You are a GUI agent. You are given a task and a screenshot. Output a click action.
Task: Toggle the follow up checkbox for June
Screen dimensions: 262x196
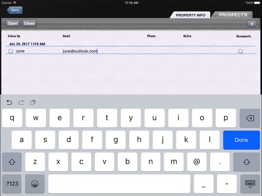(x=11, y=51)
